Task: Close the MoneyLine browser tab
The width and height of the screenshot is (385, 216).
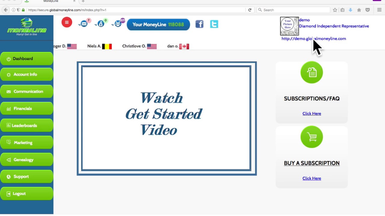Action: (74, 1)
